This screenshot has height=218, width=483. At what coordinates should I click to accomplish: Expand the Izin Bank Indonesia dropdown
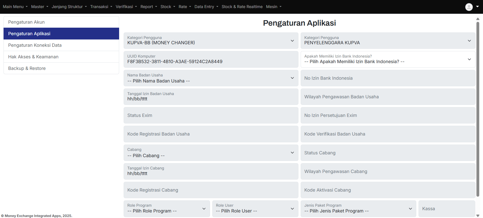(388, 59)
